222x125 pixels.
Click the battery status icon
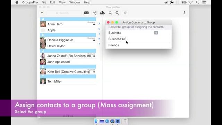pos(184,2)
